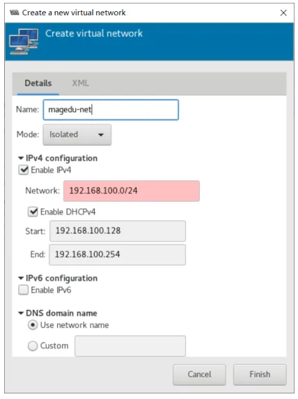Check the Enable IPv6 checkbox
The height and width of the screenshot is (399, 298).
pyautogui.click(x=24, y=290)
